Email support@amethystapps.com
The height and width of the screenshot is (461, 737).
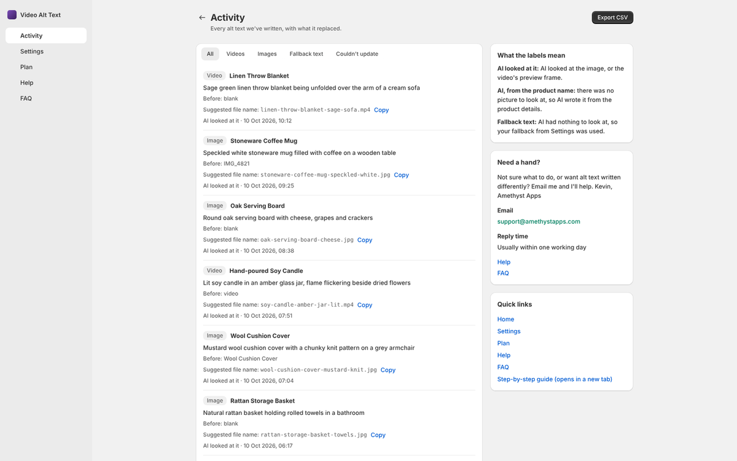point(539,221)
